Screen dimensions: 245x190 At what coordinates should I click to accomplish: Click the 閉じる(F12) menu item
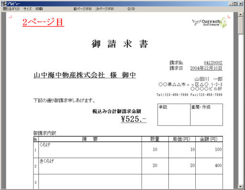pyautogui.click(x=11, y=9)
